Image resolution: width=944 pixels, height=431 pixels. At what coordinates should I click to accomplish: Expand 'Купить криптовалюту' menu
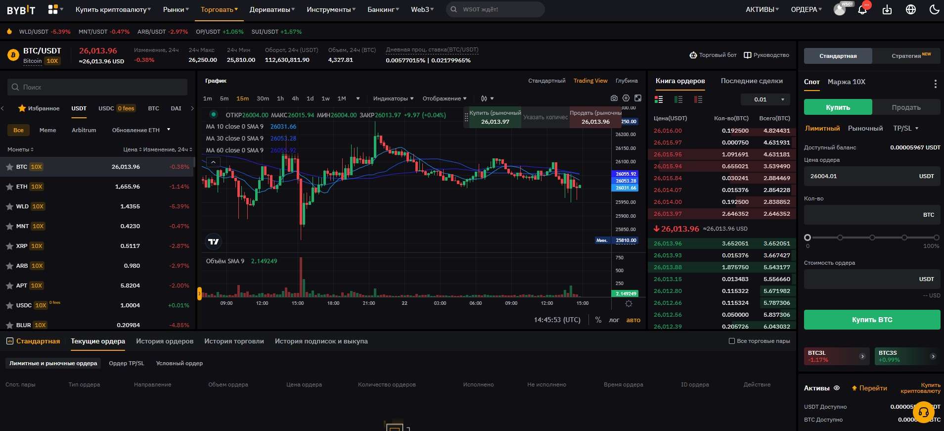pos(113,9)
